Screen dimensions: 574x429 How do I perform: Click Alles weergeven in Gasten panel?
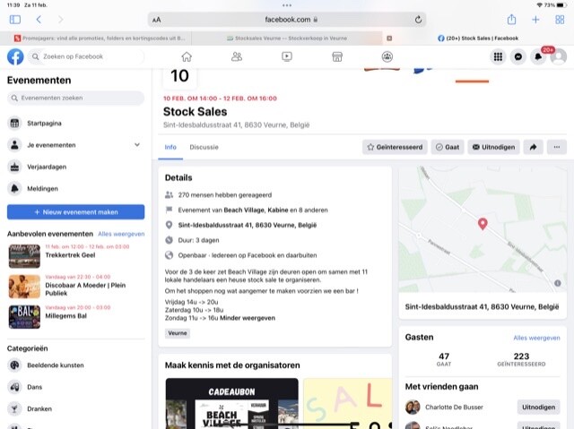point(536,338)
